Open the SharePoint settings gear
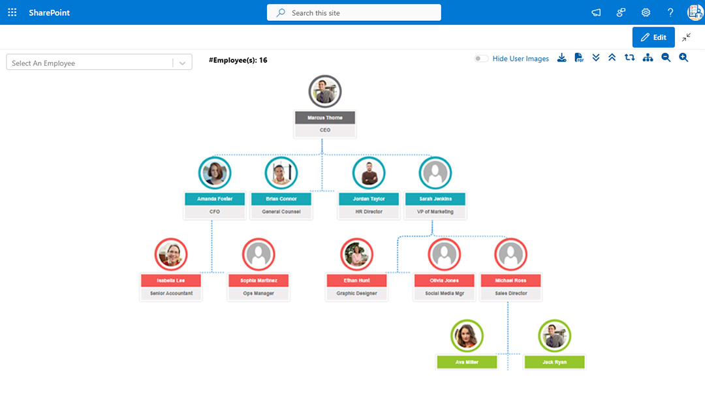The width and height of the screenshot is (705, 396). click(645, 12)
